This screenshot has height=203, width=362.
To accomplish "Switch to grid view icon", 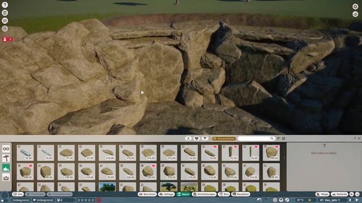I will (283, 138).
